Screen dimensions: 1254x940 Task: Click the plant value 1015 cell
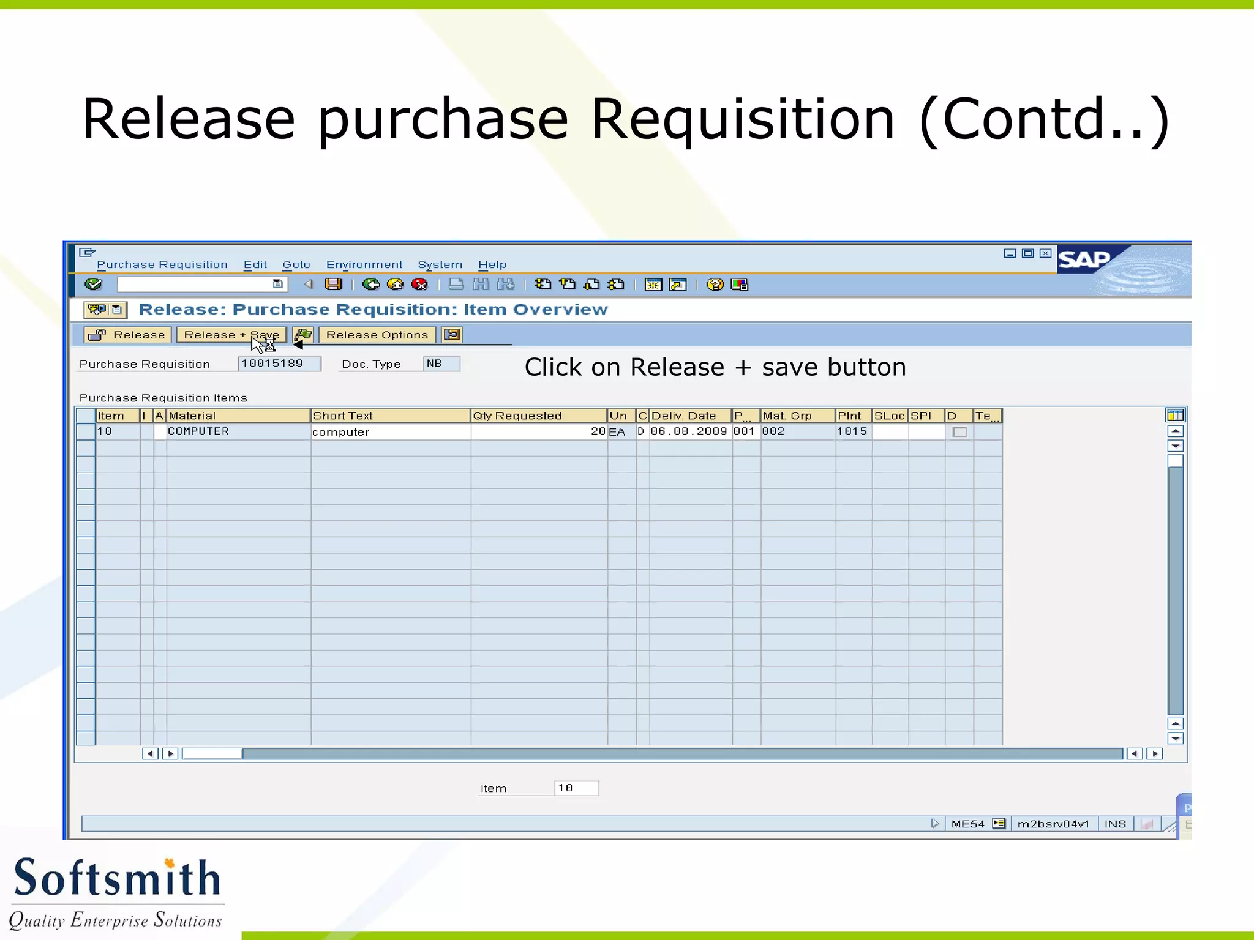tap(854, 431)
